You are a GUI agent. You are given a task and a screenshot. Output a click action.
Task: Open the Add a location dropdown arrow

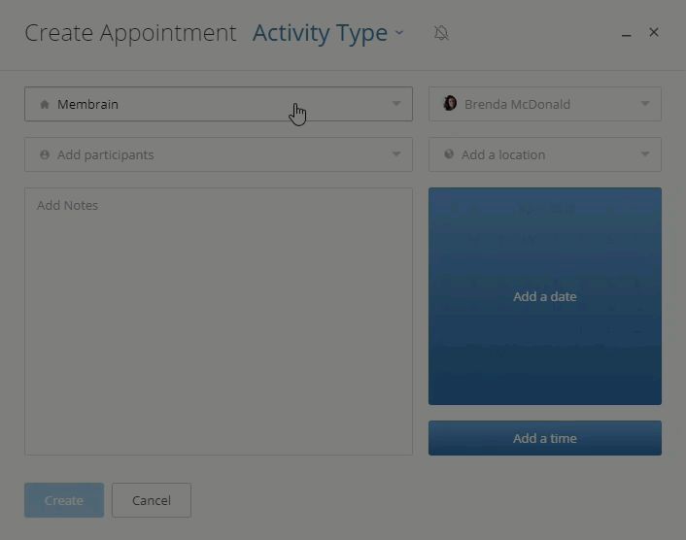click(x=645, y=153)
